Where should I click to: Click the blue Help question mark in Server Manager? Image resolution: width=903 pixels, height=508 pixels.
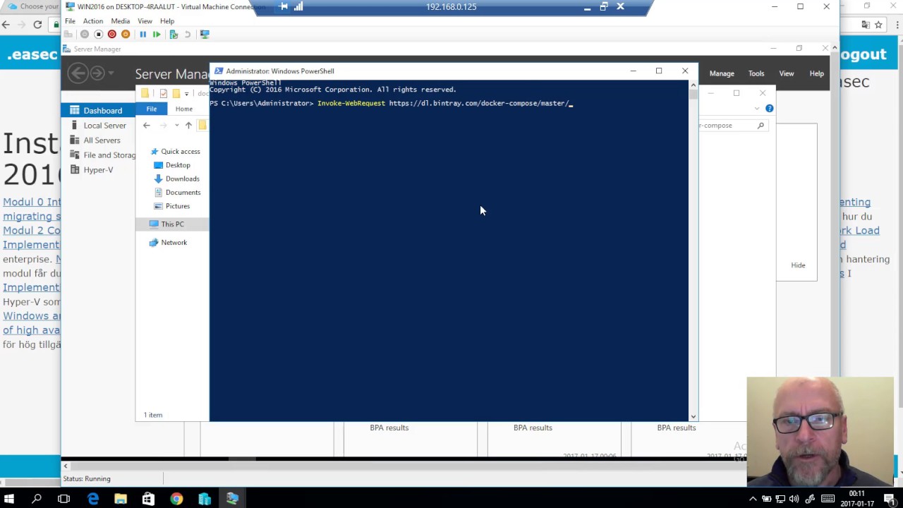tap(769, 108)
